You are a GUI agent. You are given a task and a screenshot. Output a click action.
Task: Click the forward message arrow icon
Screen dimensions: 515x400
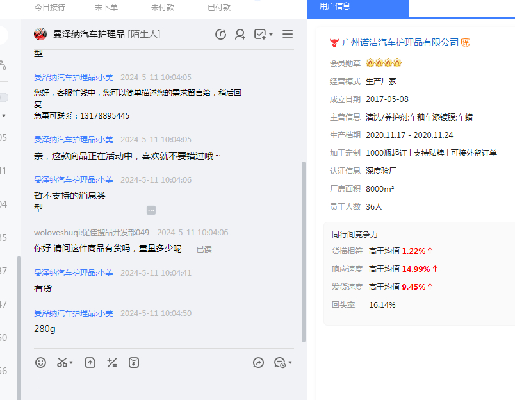[259, 363]
